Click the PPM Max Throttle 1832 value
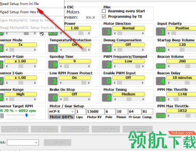The width and height of the screenshot is (196, 151). click(x=181, y=111)
